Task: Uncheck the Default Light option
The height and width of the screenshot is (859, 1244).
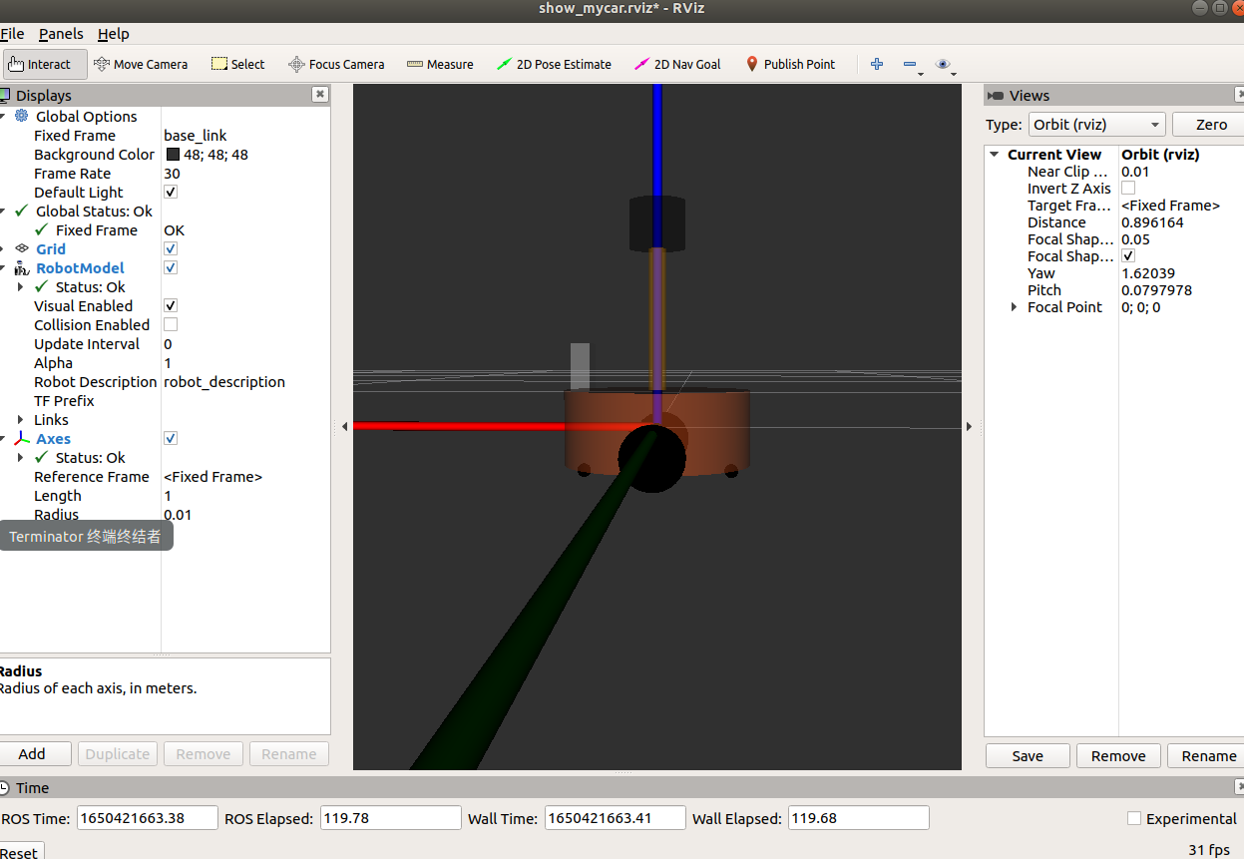Action: pos(170,192)
